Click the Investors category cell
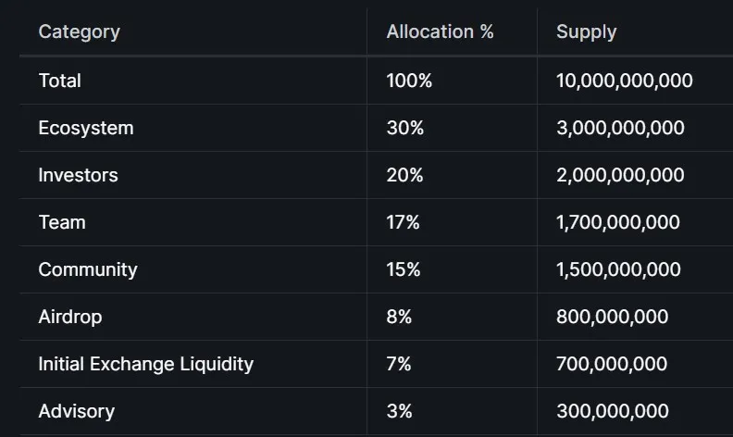 coord(78,175)
